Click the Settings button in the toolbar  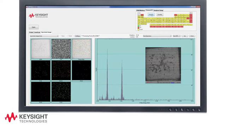[78, 36]
